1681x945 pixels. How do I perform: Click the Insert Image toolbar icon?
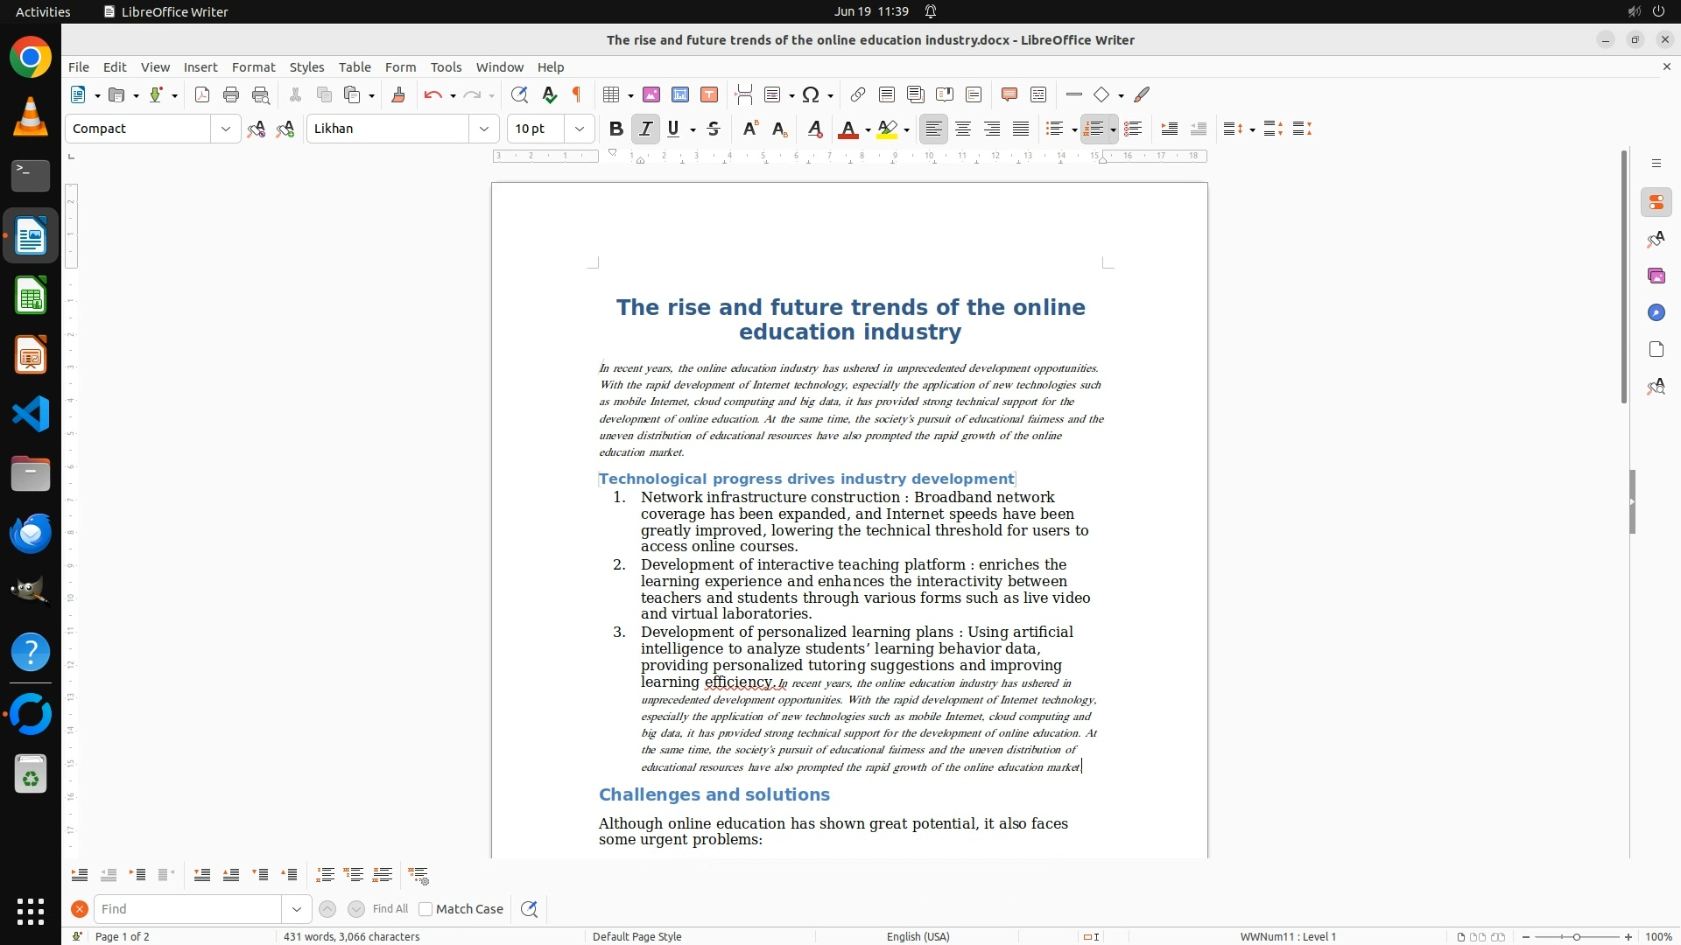pyautogui.click(x=651, y=94)
